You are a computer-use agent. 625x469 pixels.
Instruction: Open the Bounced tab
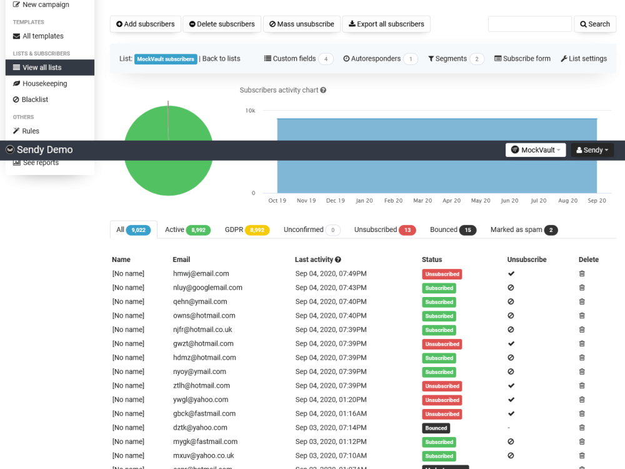pos(453,229)
